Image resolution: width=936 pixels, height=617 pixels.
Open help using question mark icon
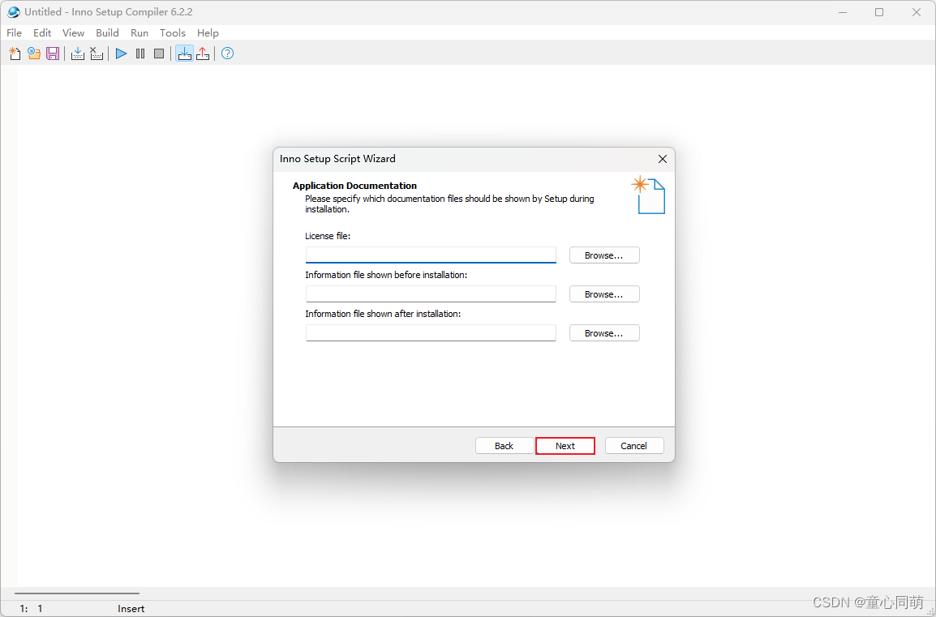point(227,54)
